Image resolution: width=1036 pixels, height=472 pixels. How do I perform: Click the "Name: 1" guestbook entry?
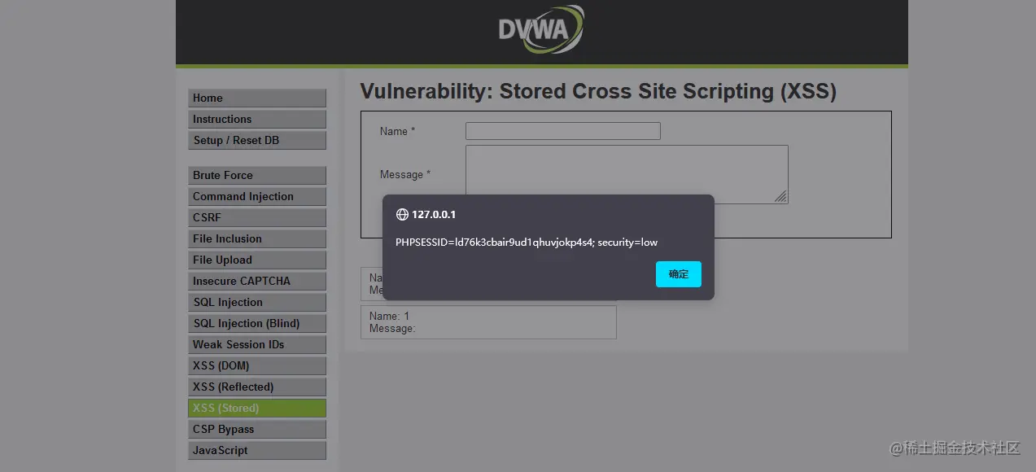[x=488, y=322]
